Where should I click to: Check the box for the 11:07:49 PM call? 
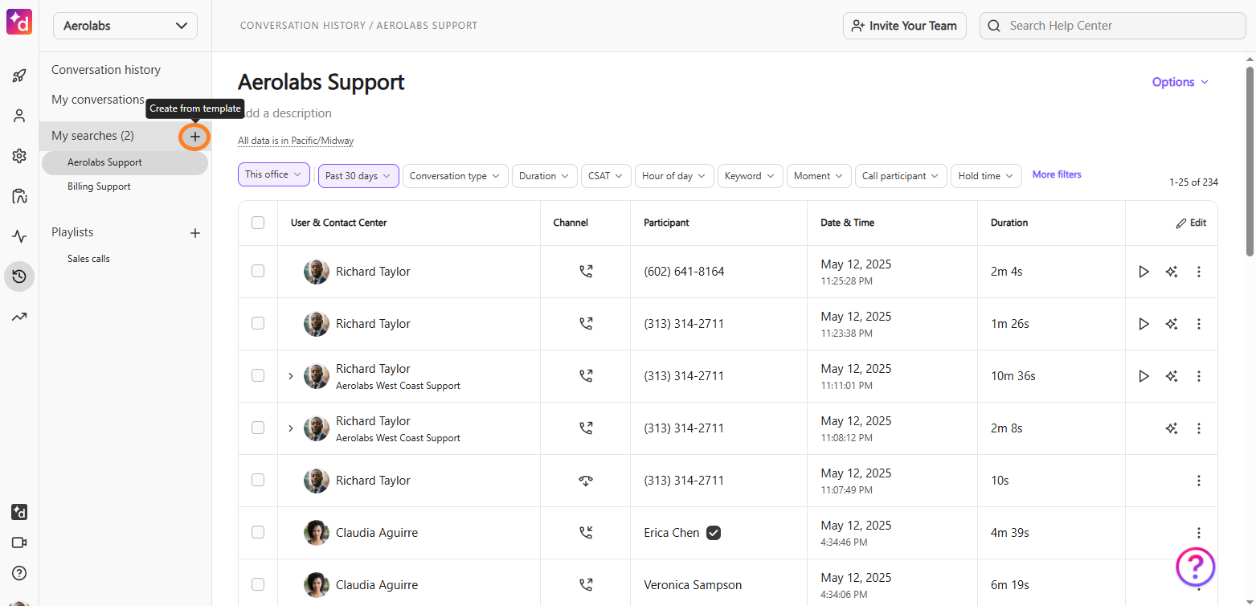click(258, 480)
